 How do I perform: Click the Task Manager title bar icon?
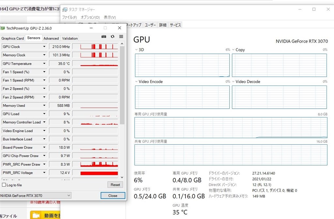click(x=65, y=9)
